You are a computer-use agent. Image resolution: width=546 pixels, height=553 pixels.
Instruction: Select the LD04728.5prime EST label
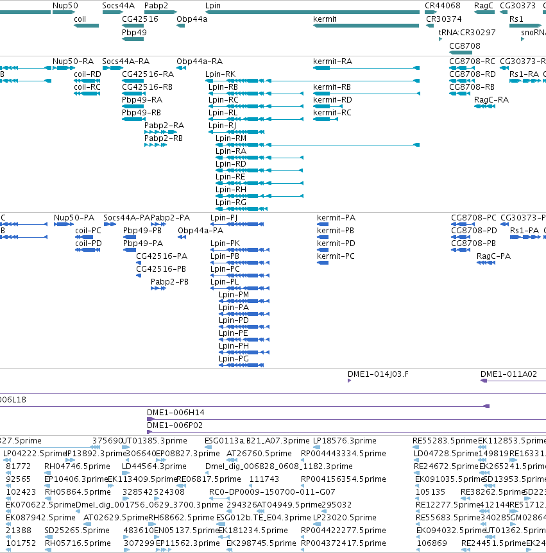447,454
